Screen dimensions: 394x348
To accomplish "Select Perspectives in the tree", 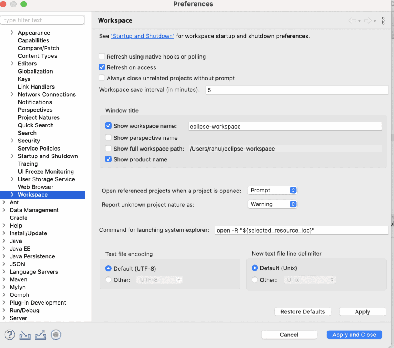I will (35, 110).
